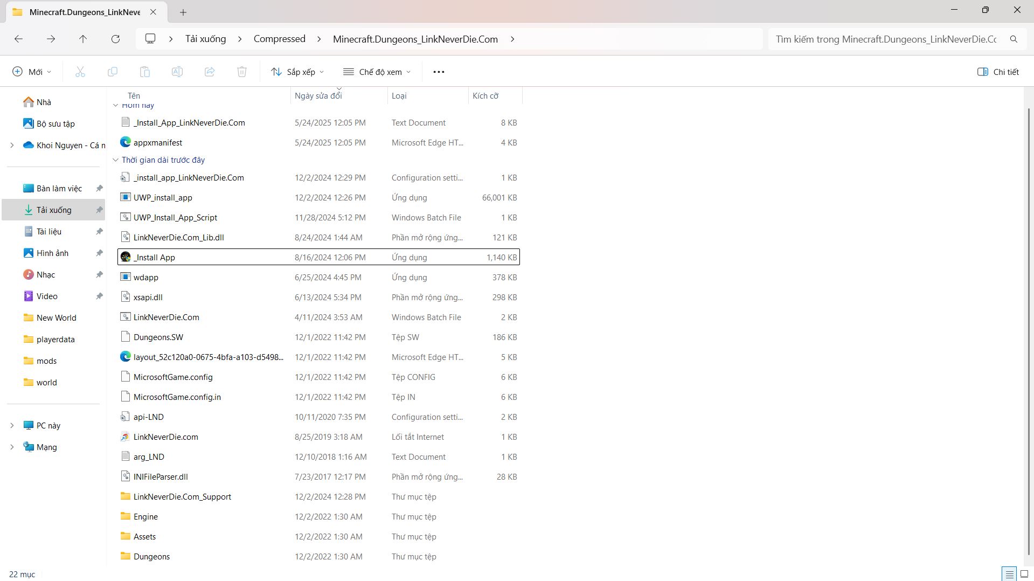The image size is (1034, 581).
Task: Collapse the Thời gian dài trước đây group
Action: pos(115,160)
